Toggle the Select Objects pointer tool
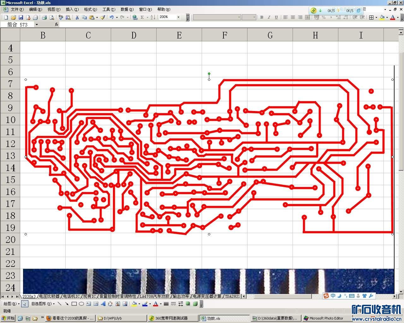Viewport: 404px width, 323px height. pyautogui.click(x=25, y=304)
